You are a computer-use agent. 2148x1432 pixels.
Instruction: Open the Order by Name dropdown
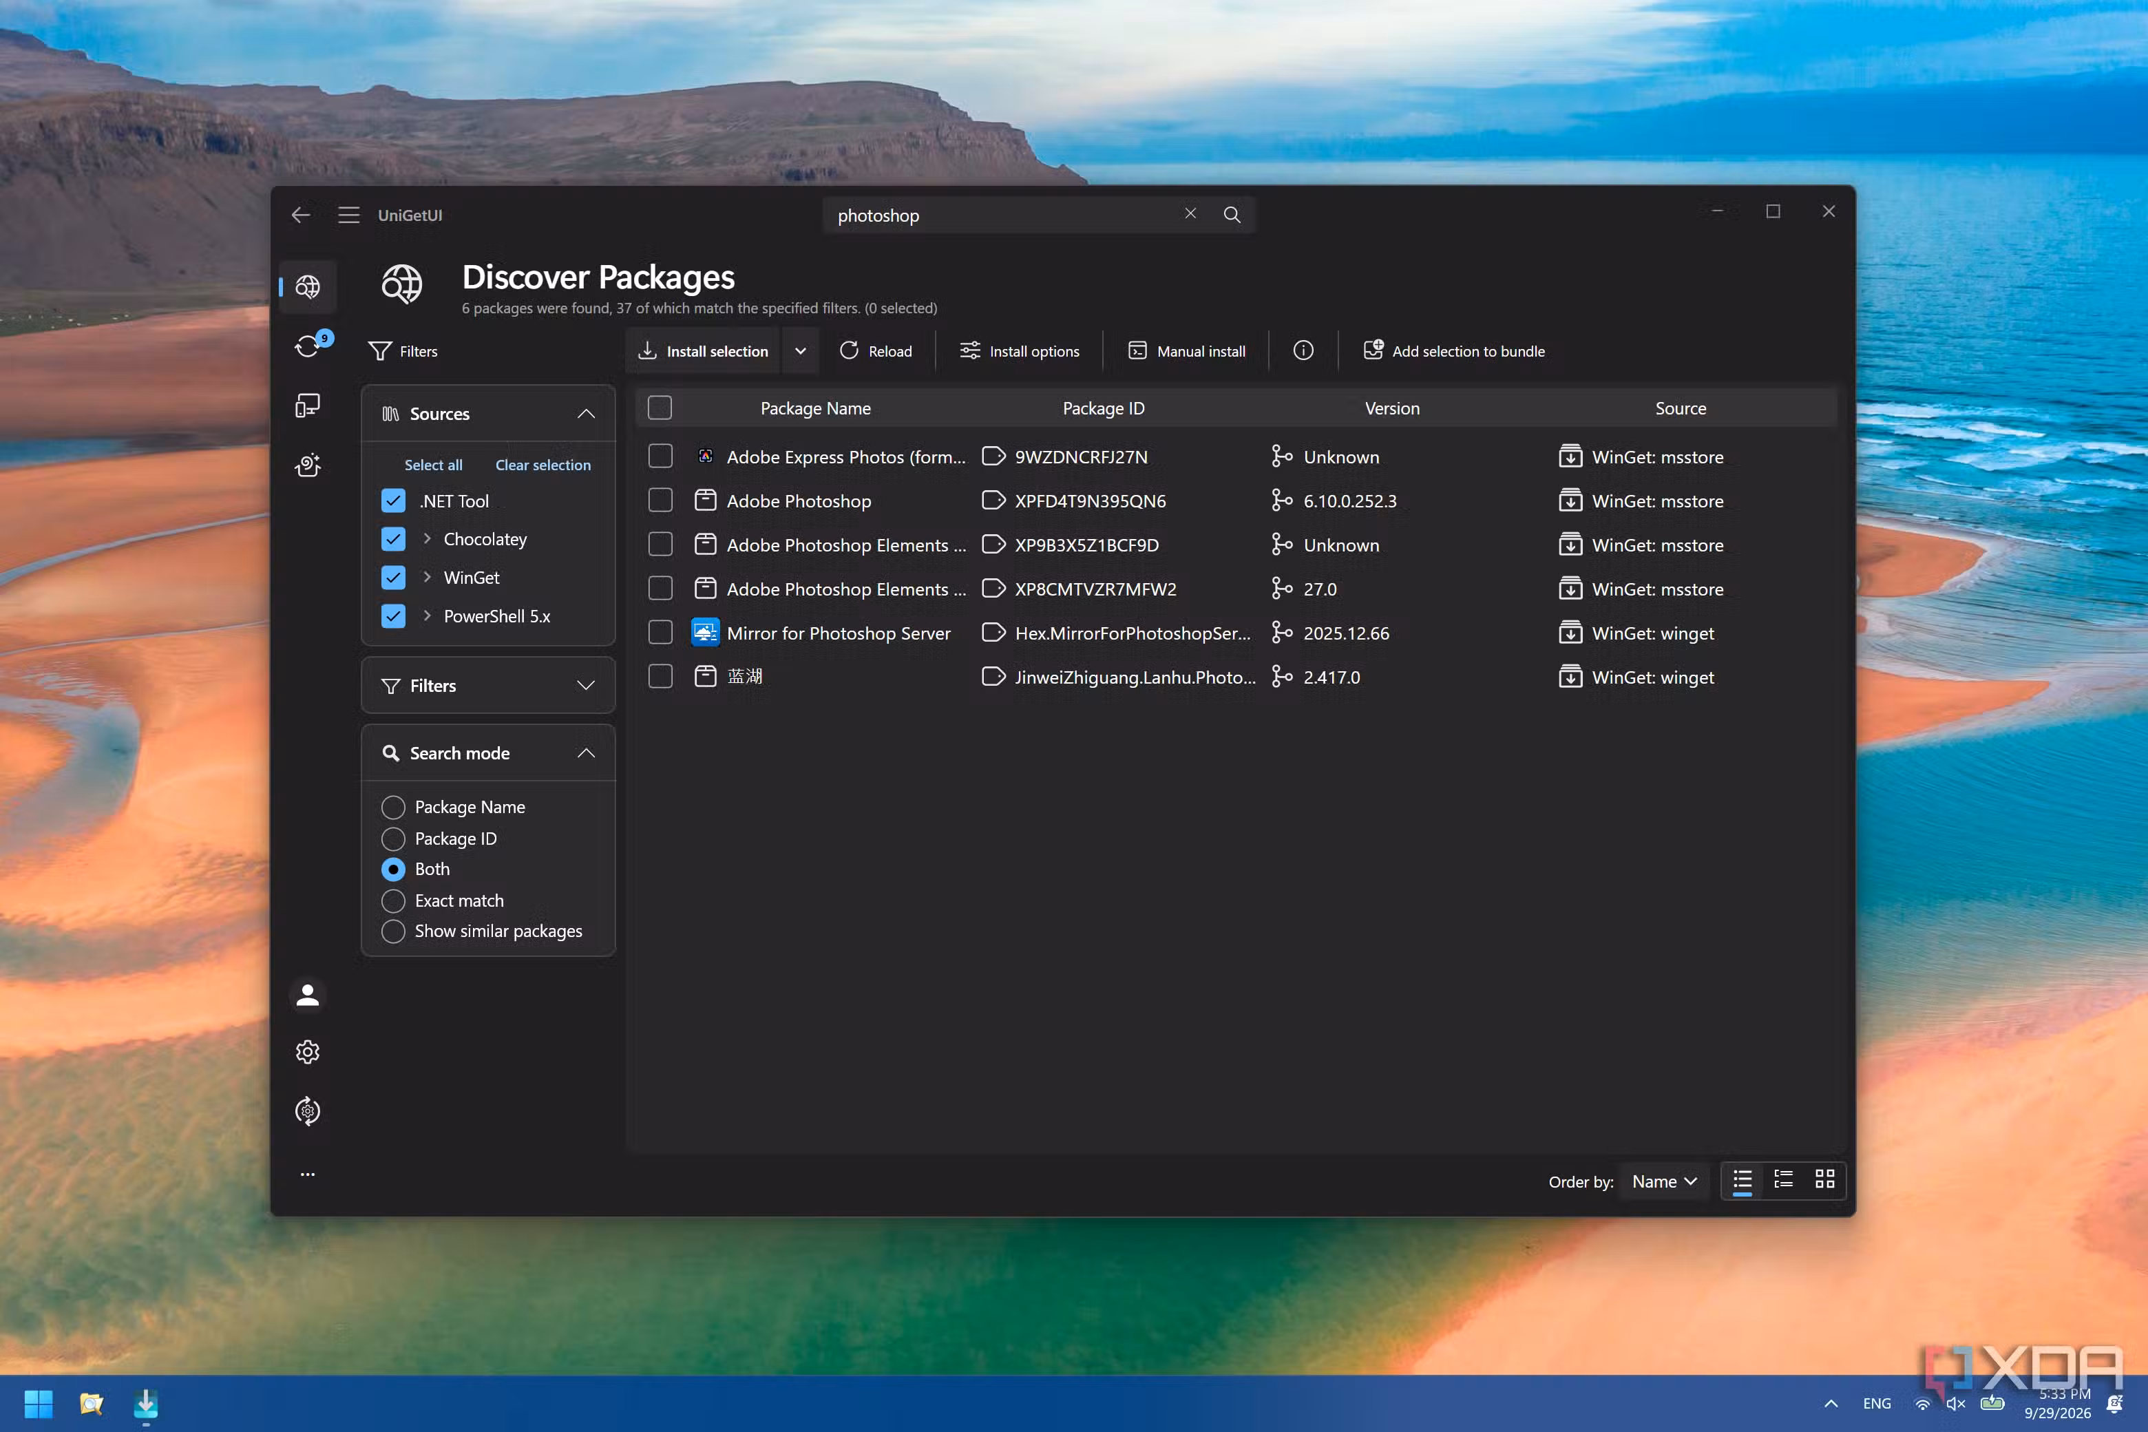[x=1664, y=1181]
